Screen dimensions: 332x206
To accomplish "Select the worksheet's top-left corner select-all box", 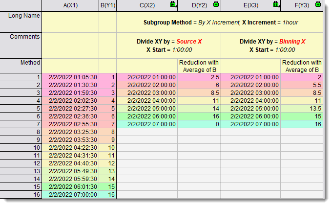I will [21, 5].
